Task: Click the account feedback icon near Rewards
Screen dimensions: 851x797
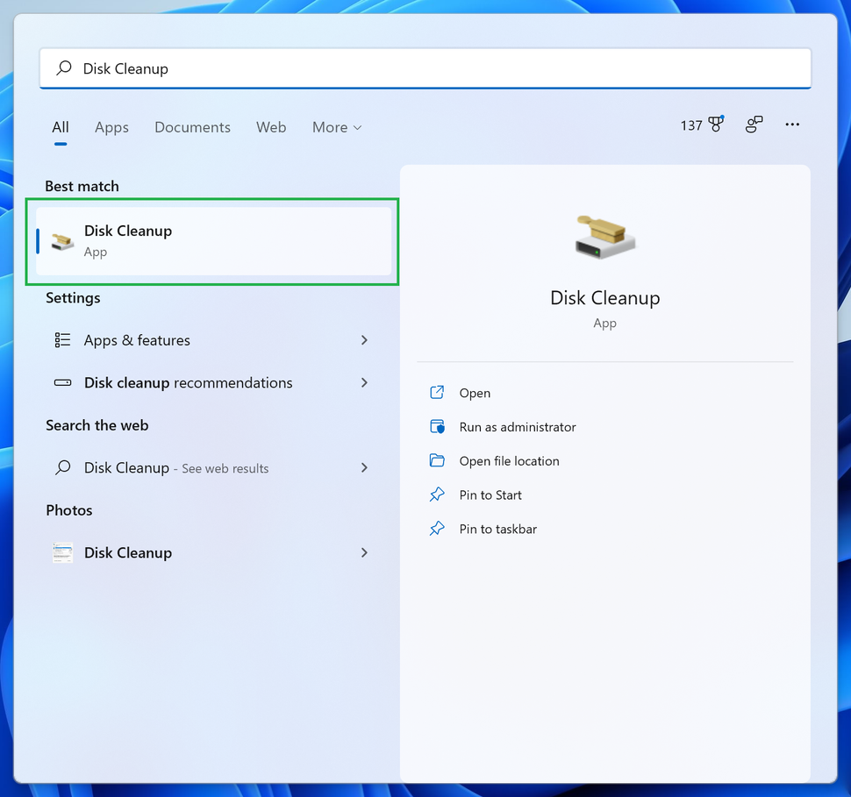Action: (x=754, y=125)
